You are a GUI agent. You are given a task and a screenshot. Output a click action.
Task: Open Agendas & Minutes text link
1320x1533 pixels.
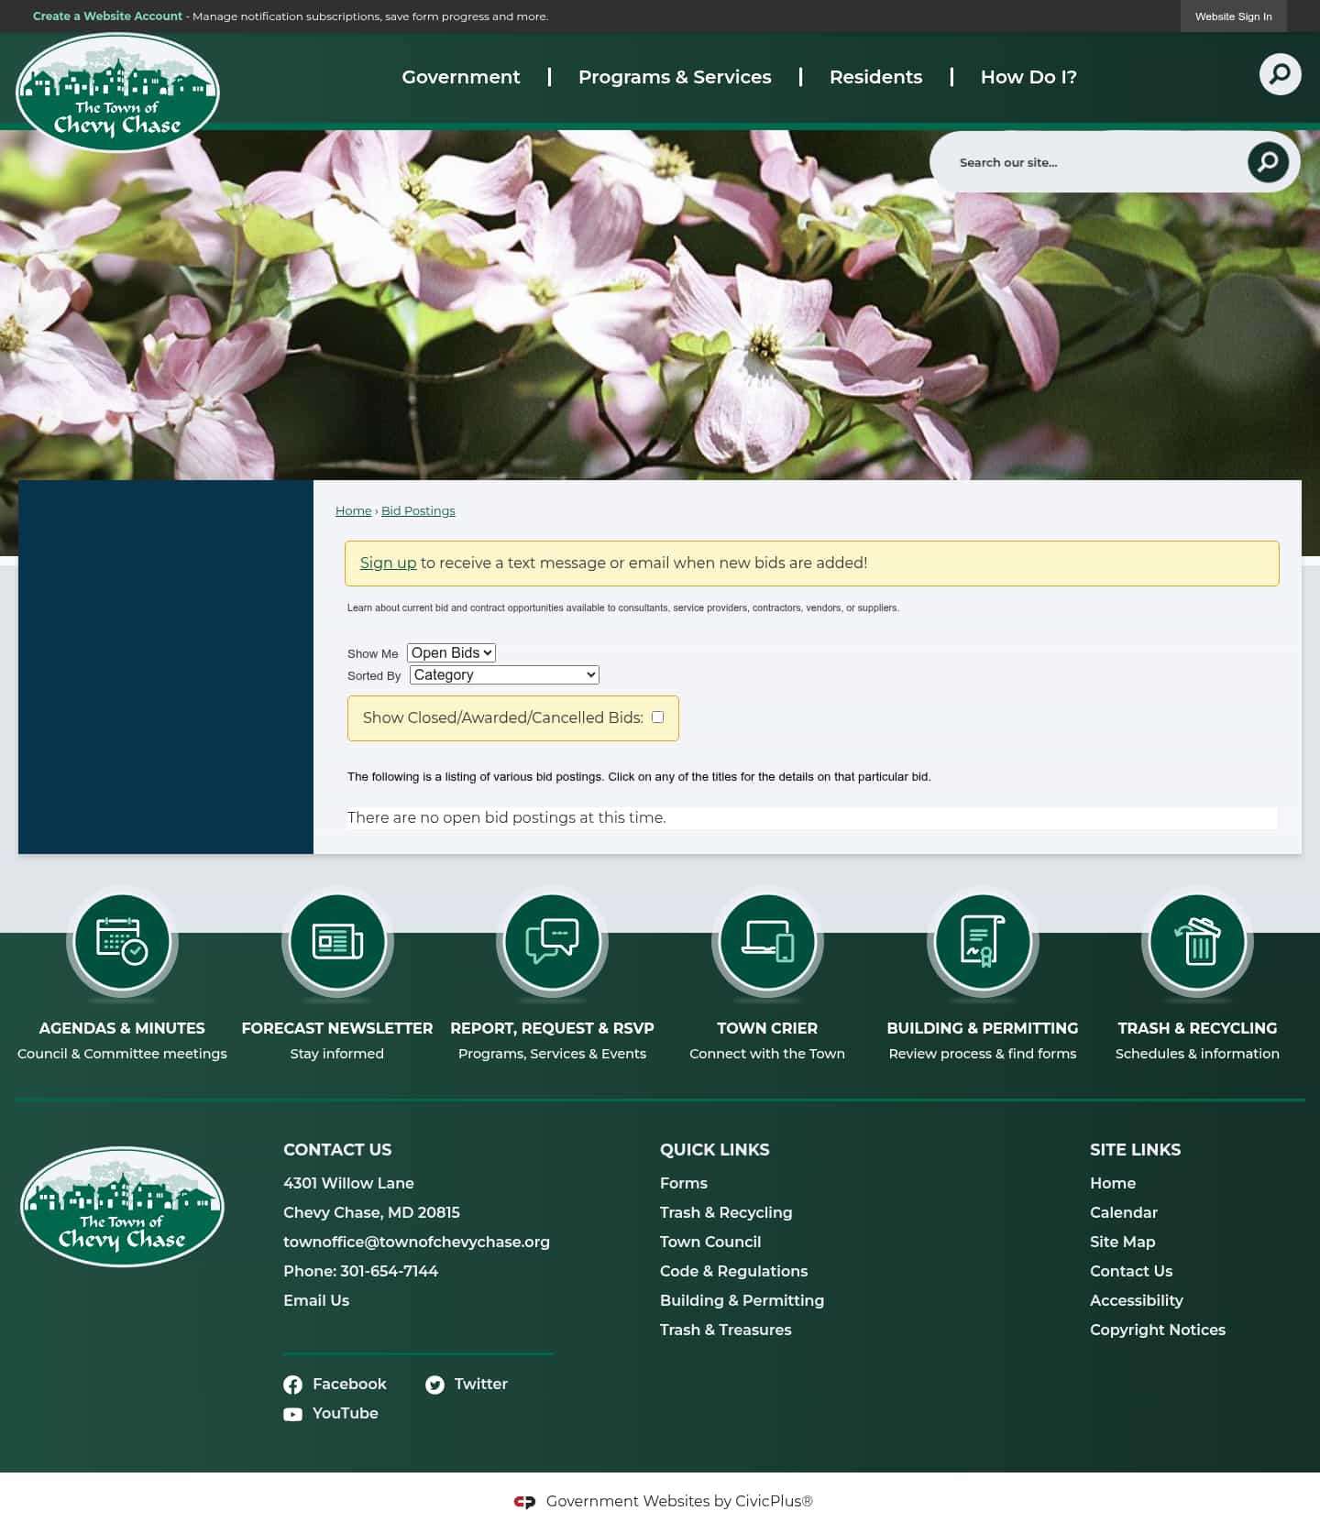click(x=122, y=1028)
